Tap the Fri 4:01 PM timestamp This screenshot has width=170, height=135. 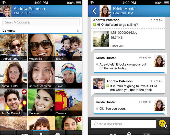(x=145, y=102)
